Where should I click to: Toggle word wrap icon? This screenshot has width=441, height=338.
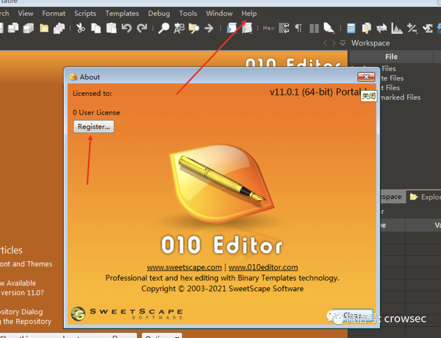284,28
